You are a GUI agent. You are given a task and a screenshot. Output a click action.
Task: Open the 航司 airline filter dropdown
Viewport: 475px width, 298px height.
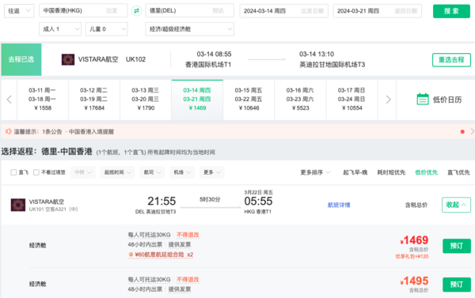tap(152, 172)
